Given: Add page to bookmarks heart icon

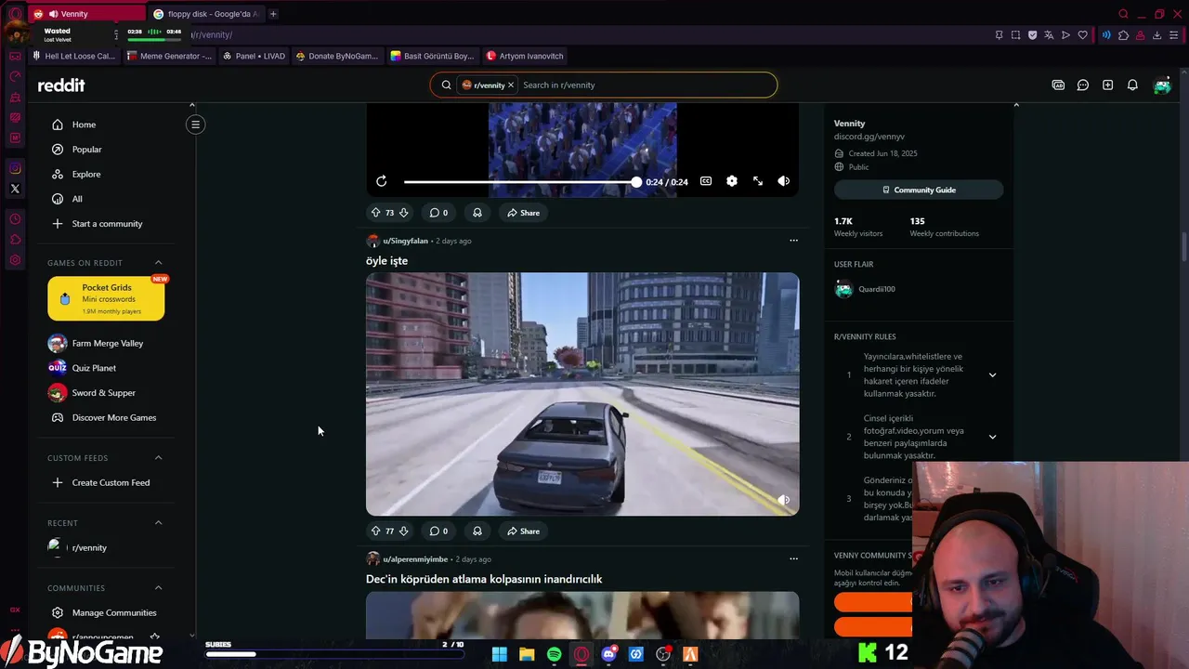Looking at the screenshot, I should point(1082,35).
